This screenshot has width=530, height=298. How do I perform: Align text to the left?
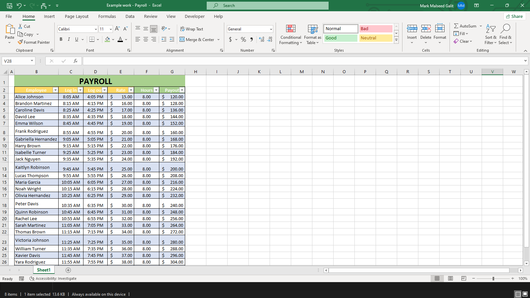coord(138,39)
